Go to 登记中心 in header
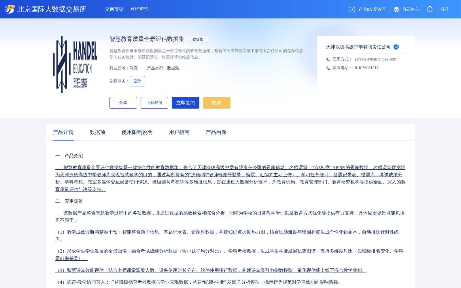Viewport: 461px width, 288px height. pos(411,10)
